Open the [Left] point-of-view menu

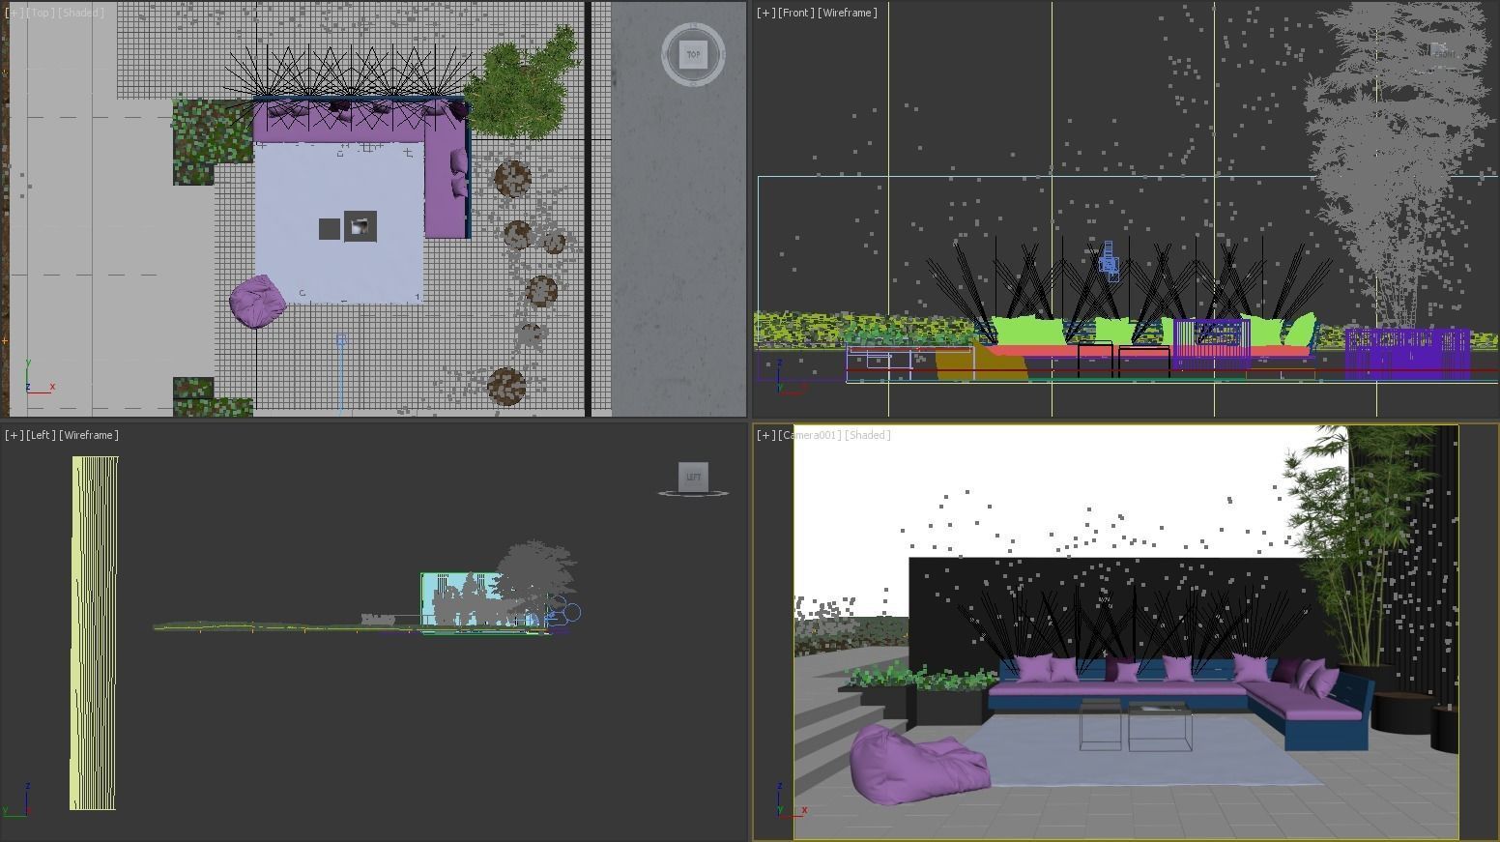click(x=40, y=435)
